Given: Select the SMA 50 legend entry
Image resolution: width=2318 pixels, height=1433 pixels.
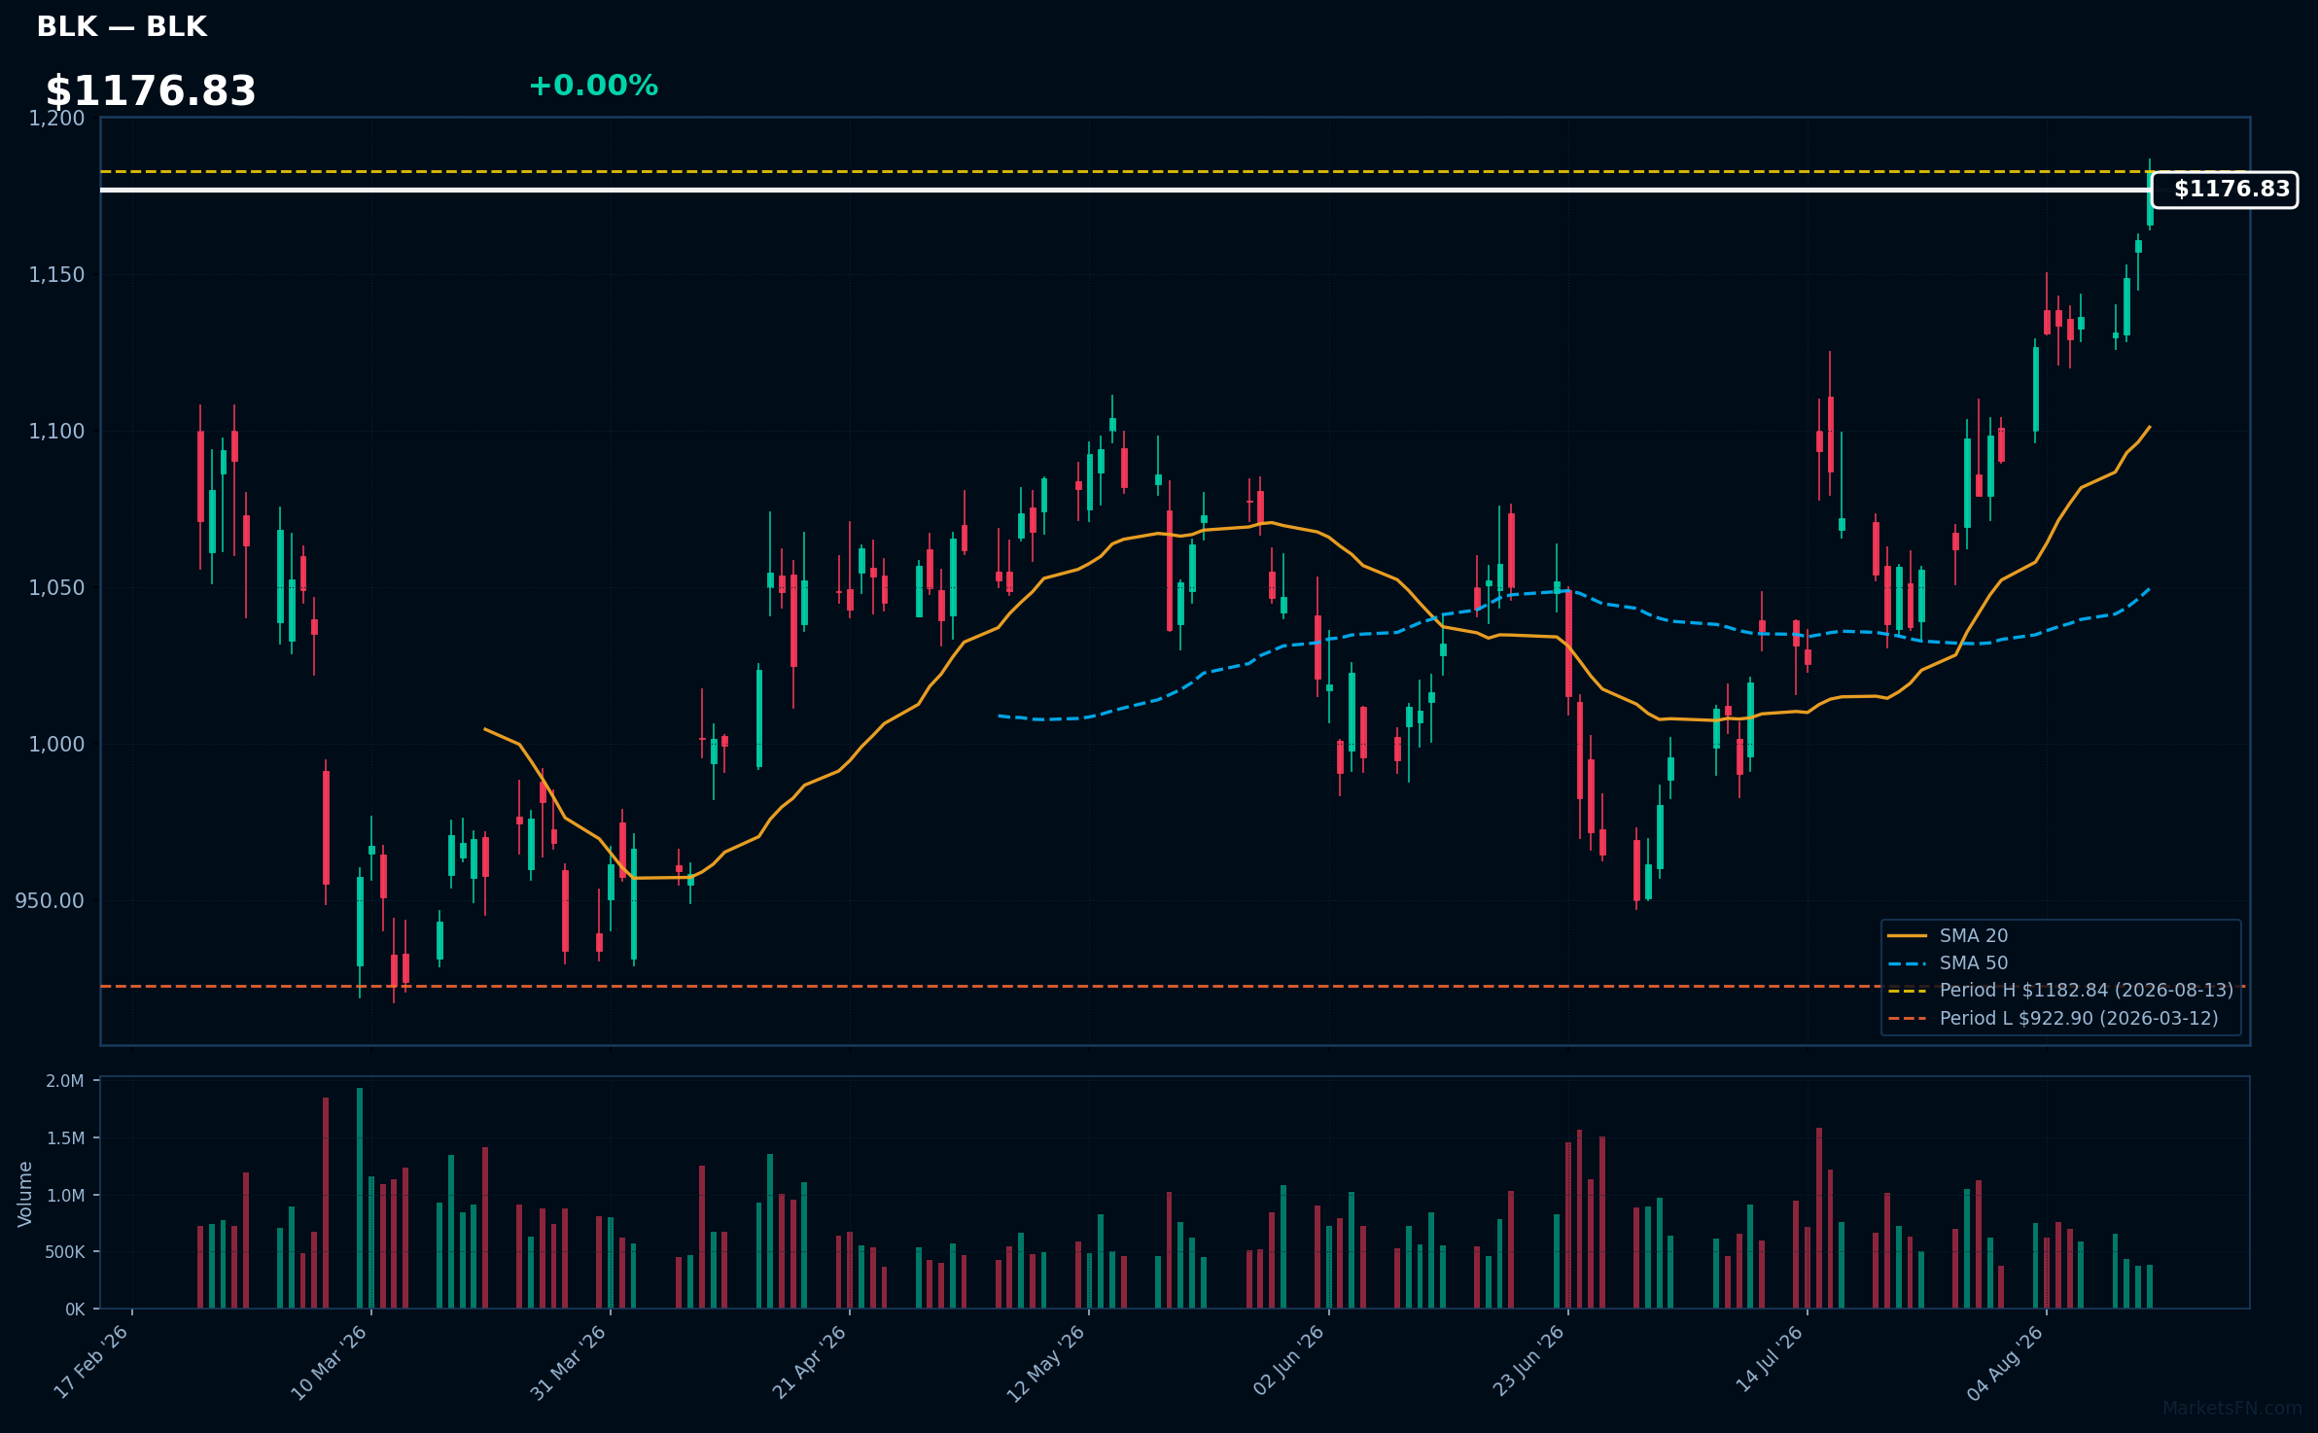Looking at the screenshot, I should [1948, 962].
